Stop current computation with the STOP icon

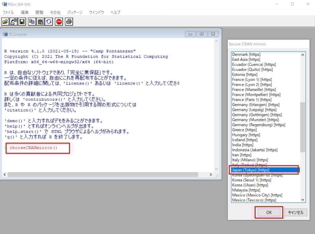[58, 21]
